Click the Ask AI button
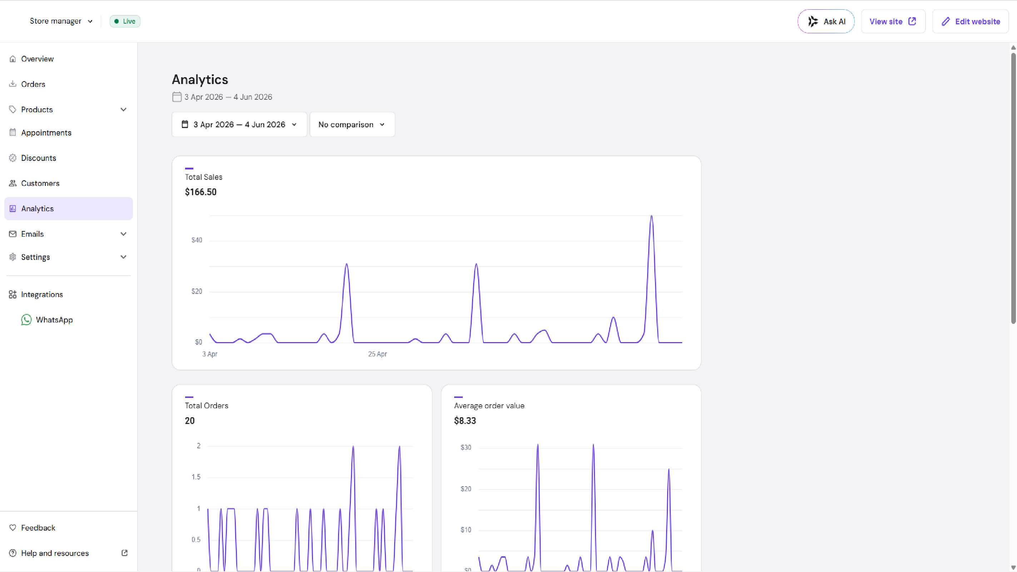1017x572 pixels. pos(826,21)
